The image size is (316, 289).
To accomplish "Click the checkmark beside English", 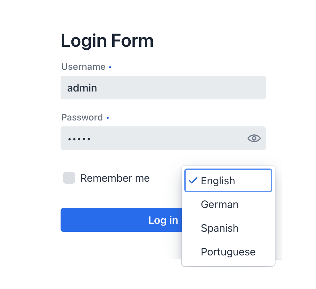I will click(194, 180).
